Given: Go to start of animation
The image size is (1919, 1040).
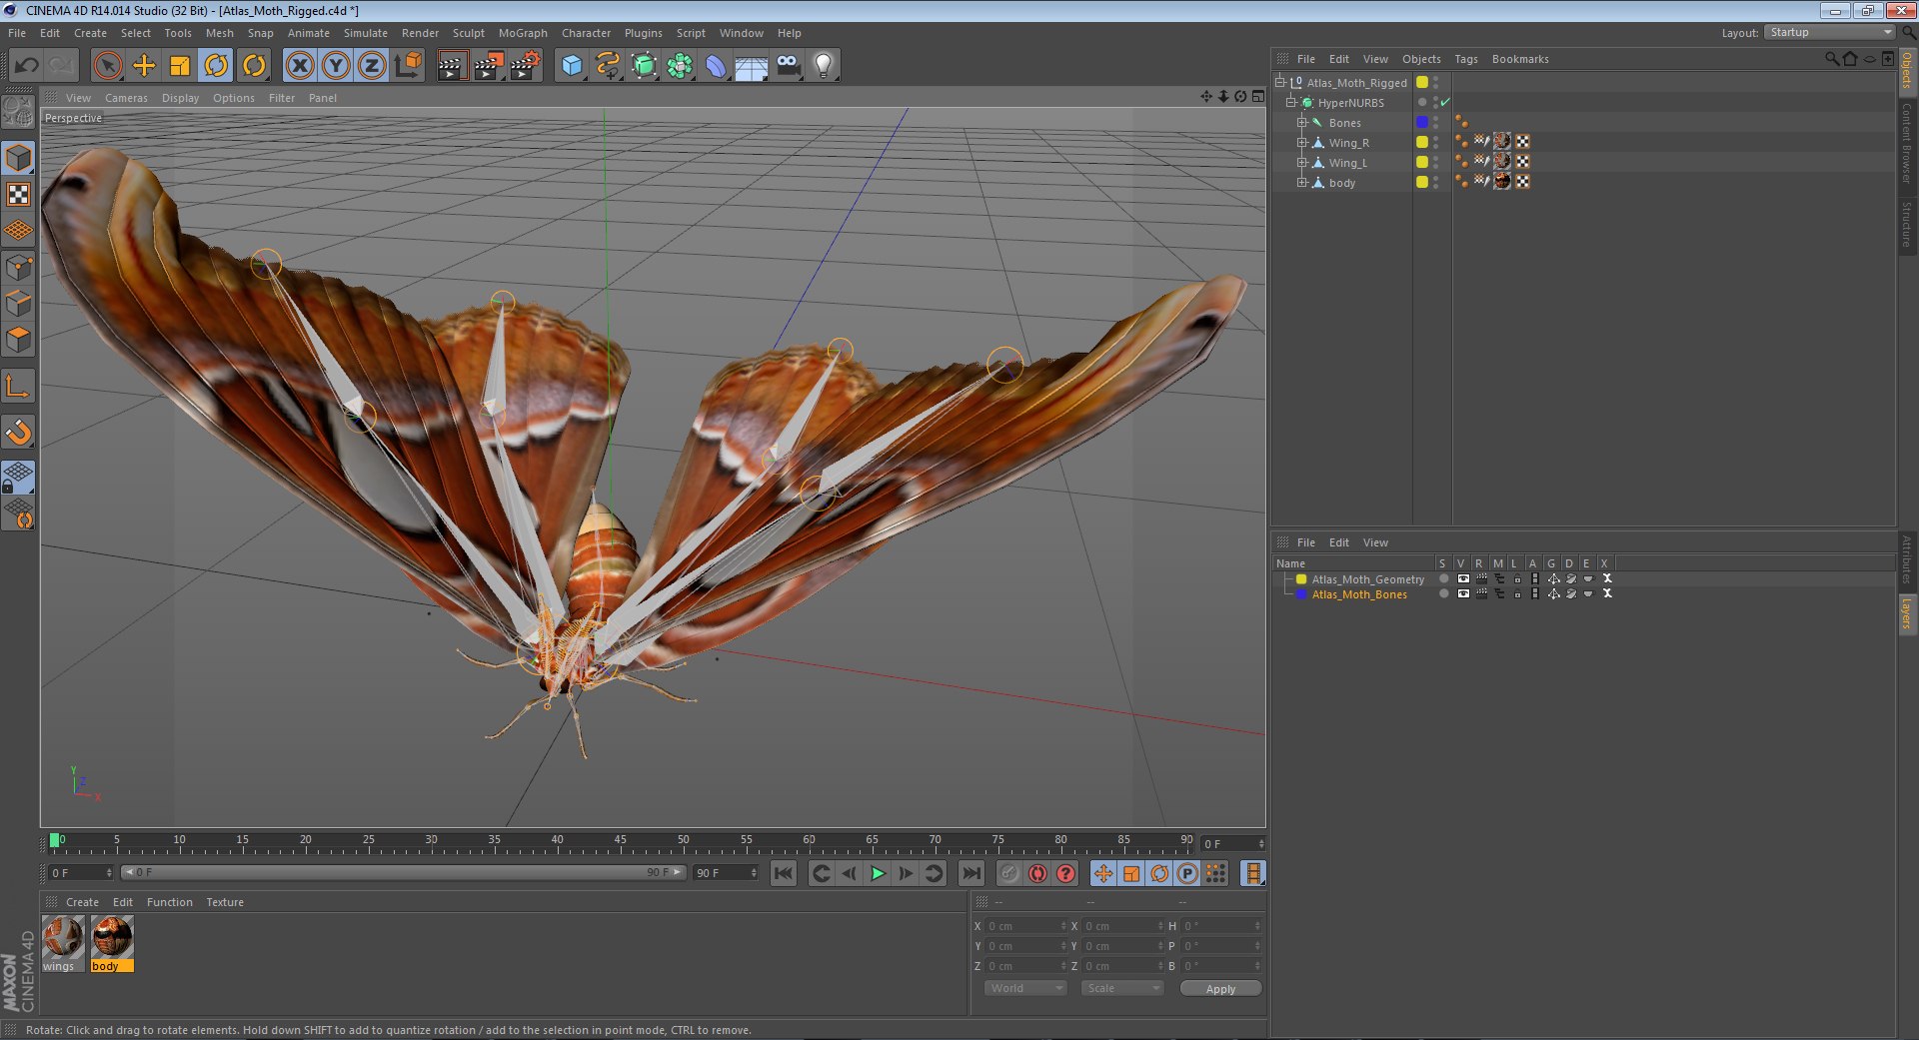Looking at the screenshot, I should (784, 873).
